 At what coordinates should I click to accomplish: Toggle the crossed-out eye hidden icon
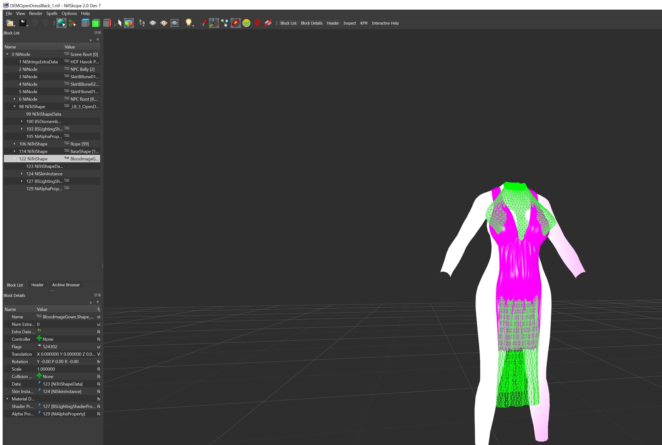coord(268,23)
